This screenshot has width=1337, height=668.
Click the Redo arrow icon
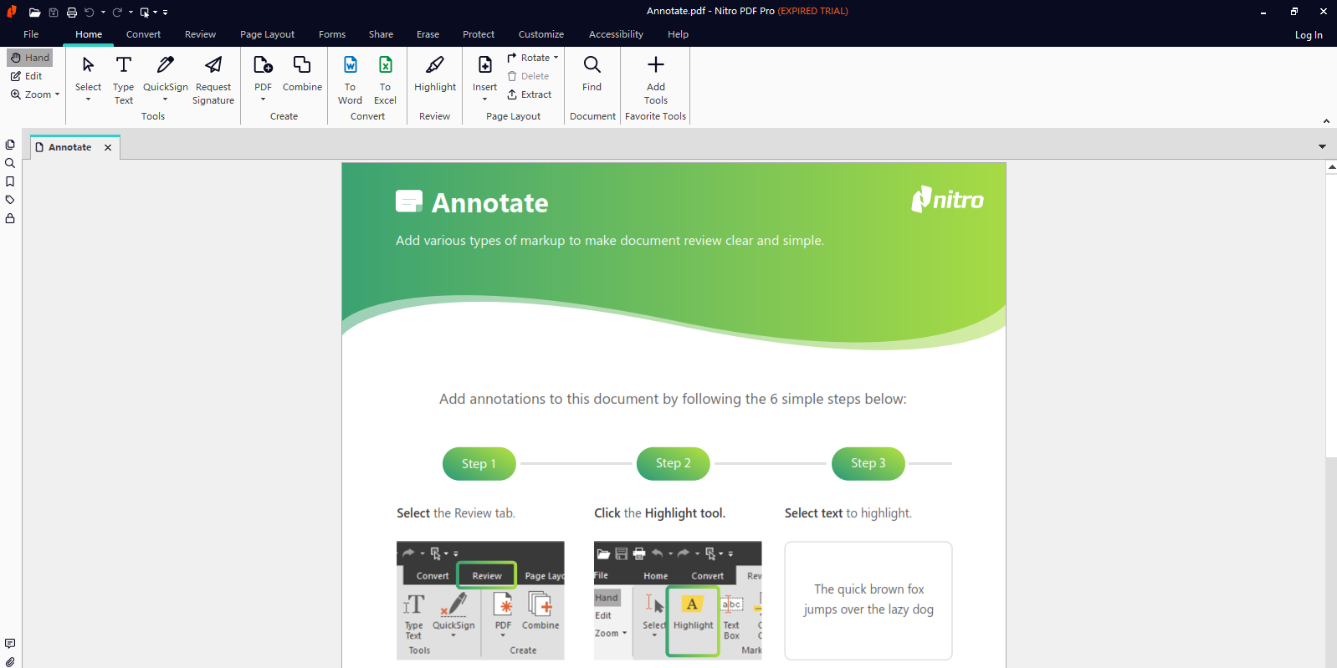click(x=117, y=13)
